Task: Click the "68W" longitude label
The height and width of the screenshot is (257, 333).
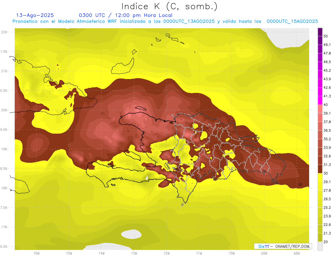Action: pyautogui.click(x=297, y=253)
